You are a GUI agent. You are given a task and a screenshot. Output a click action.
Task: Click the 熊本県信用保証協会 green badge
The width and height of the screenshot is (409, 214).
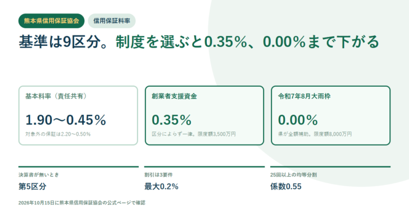[51, 21]
